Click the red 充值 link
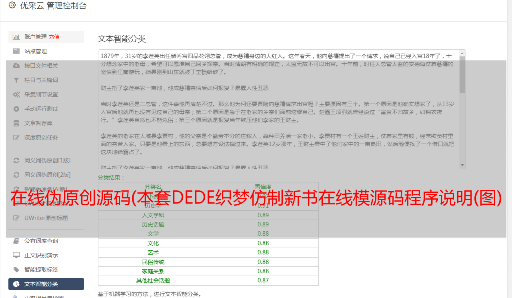The width and height of the screenshot is (512, 298). click(54, 37)
